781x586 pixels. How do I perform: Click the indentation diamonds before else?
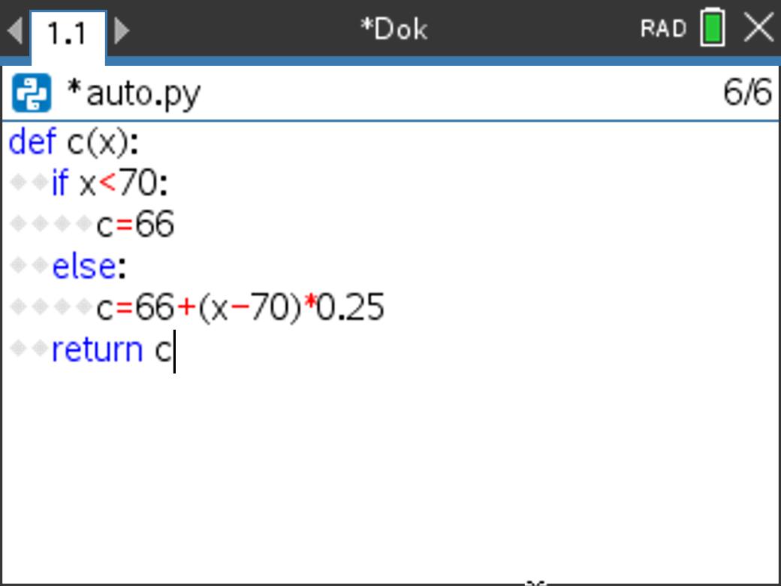click(29, 267)
